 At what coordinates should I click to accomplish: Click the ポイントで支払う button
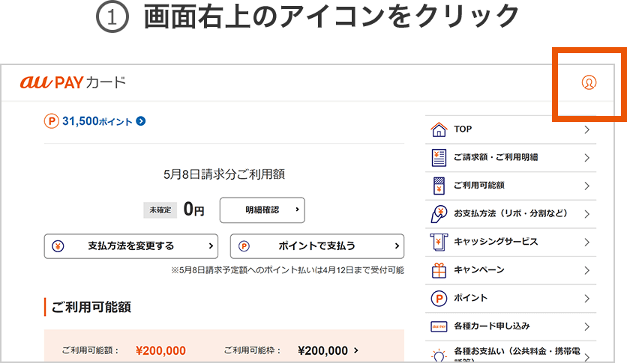point(317,246)
